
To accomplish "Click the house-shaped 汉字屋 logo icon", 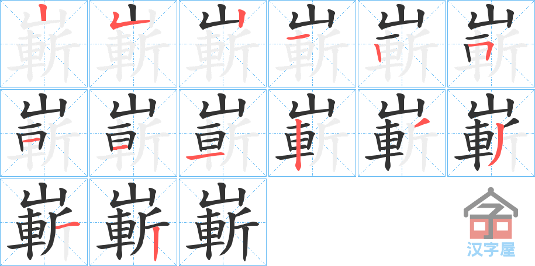I will 491,213.
